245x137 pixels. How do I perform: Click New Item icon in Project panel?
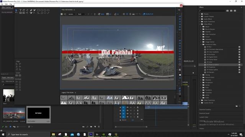point(95,127)
